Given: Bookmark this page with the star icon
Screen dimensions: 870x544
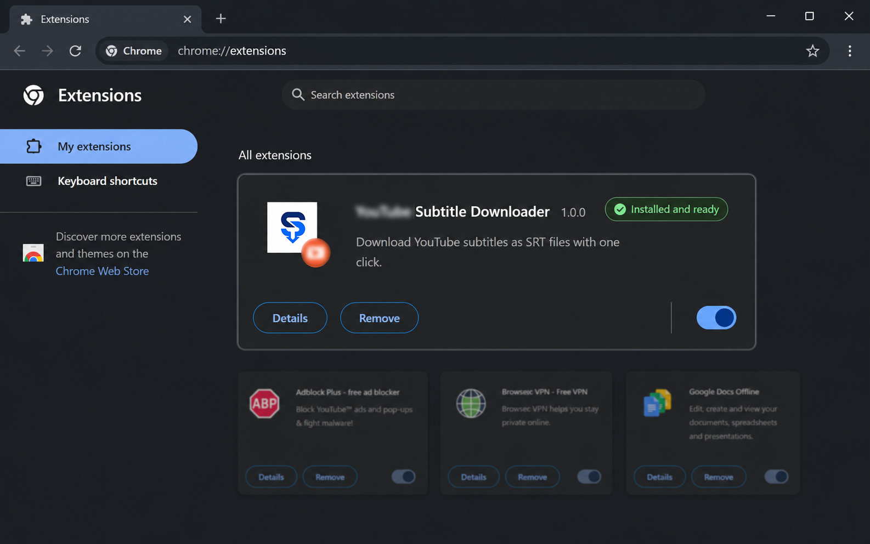Looking at the screenshot, I should tap(812, 51).
